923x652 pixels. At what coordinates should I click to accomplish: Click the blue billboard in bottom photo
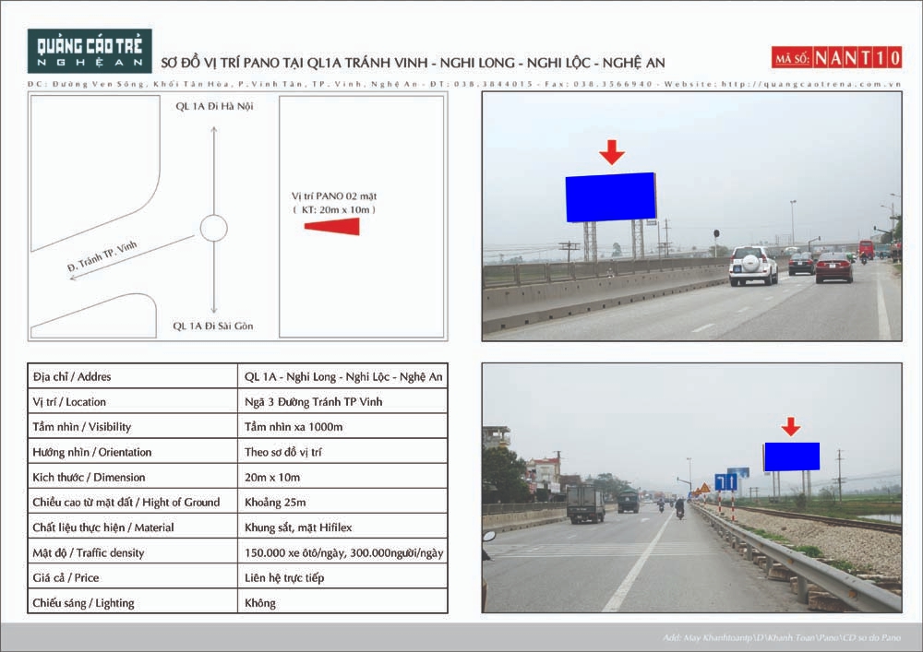coord(792,456)
